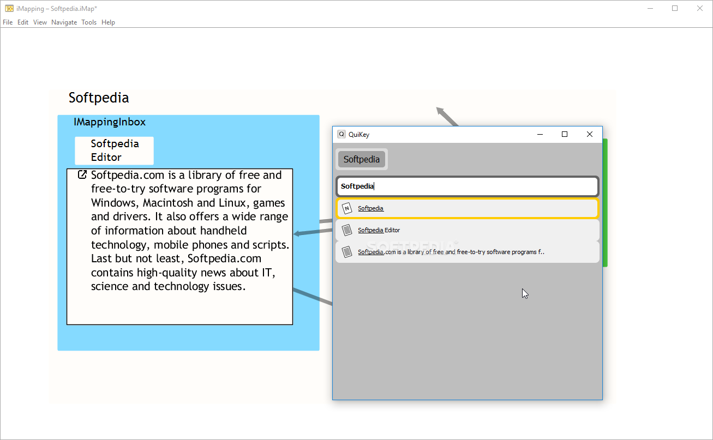The image size is (713, 440).
Task: Open the Navigate menu
Action: pyautogui.click(x=64, y=22)
